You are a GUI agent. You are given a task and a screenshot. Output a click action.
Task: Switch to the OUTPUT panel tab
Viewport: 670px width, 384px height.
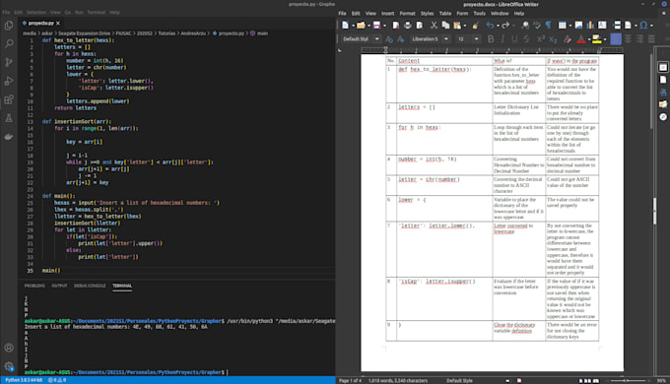59,286
